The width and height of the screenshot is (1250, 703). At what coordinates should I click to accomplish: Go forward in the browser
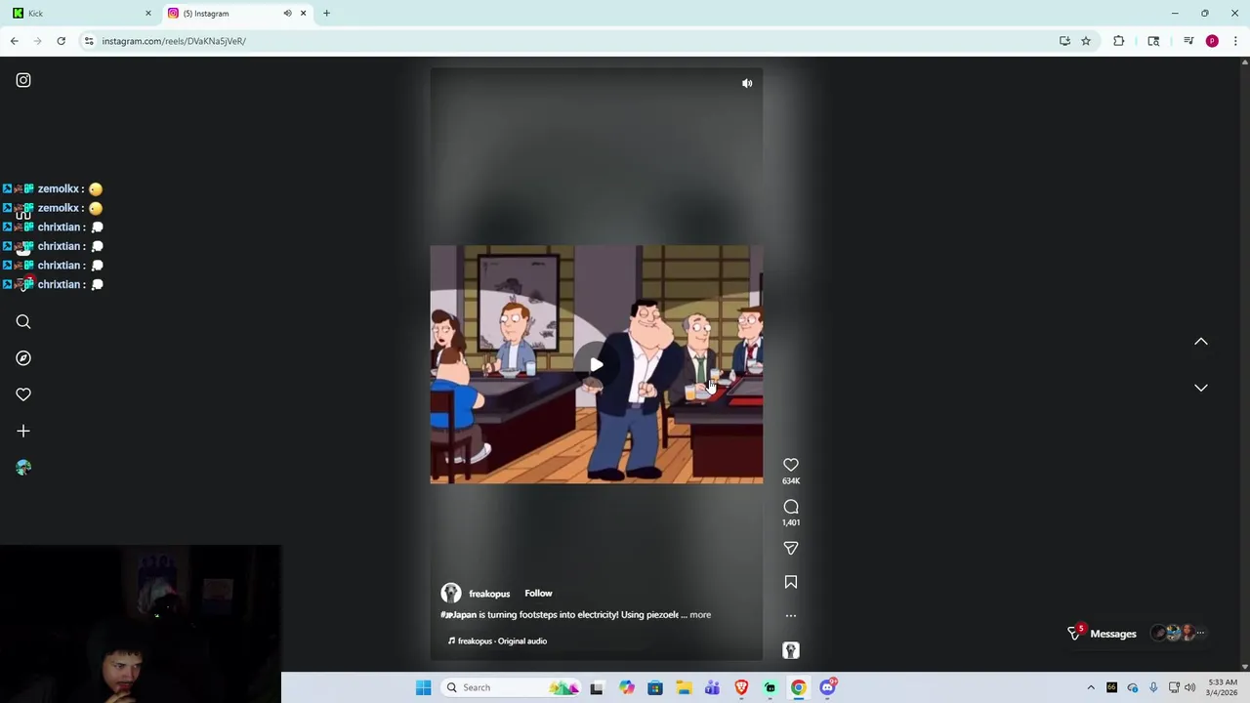coord(37,41)
